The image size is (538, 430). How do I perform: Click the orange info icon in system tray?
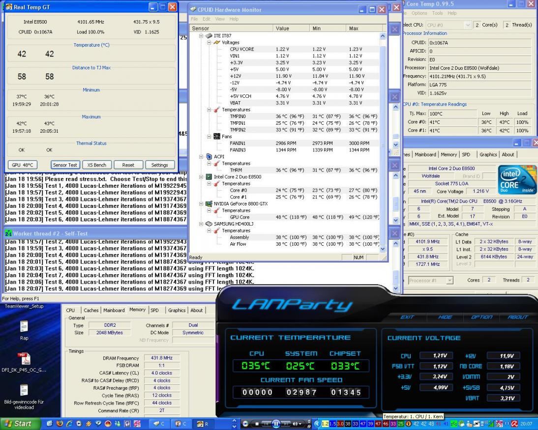coord(409,424)
